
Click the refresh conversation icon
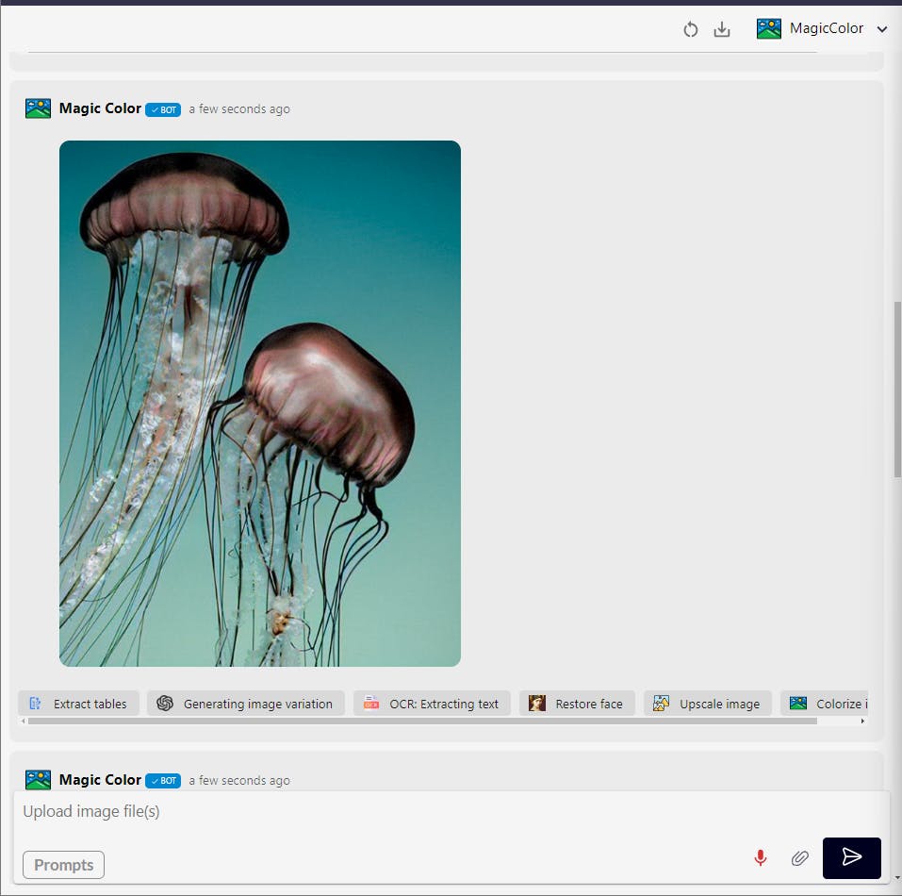(690, 29)
